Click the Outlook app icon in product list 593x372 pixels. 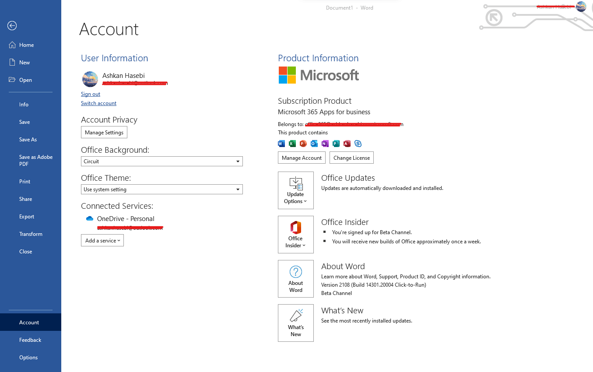(x=314, y=144)
